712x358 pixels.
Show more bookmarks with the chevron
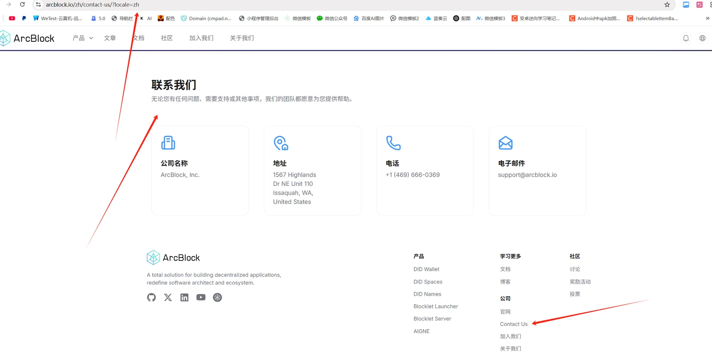(x=708, y=18)
